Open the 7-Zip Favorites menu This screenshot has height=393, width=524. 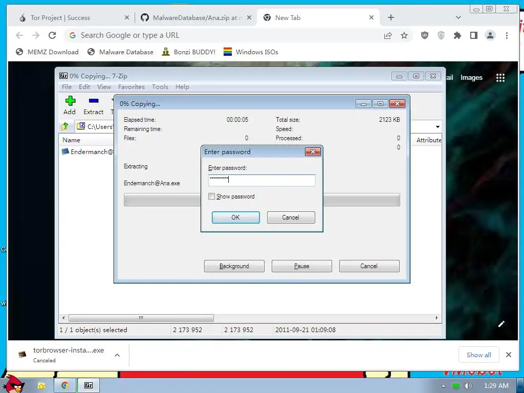click(x=132, y=87)
